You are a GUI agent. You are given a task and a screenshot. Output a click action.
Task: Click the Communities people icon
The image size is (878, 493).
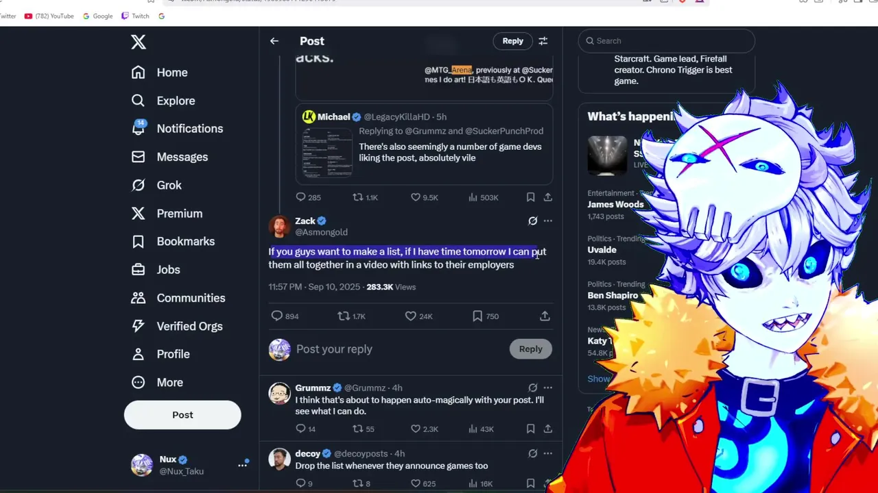coord(138,298)
